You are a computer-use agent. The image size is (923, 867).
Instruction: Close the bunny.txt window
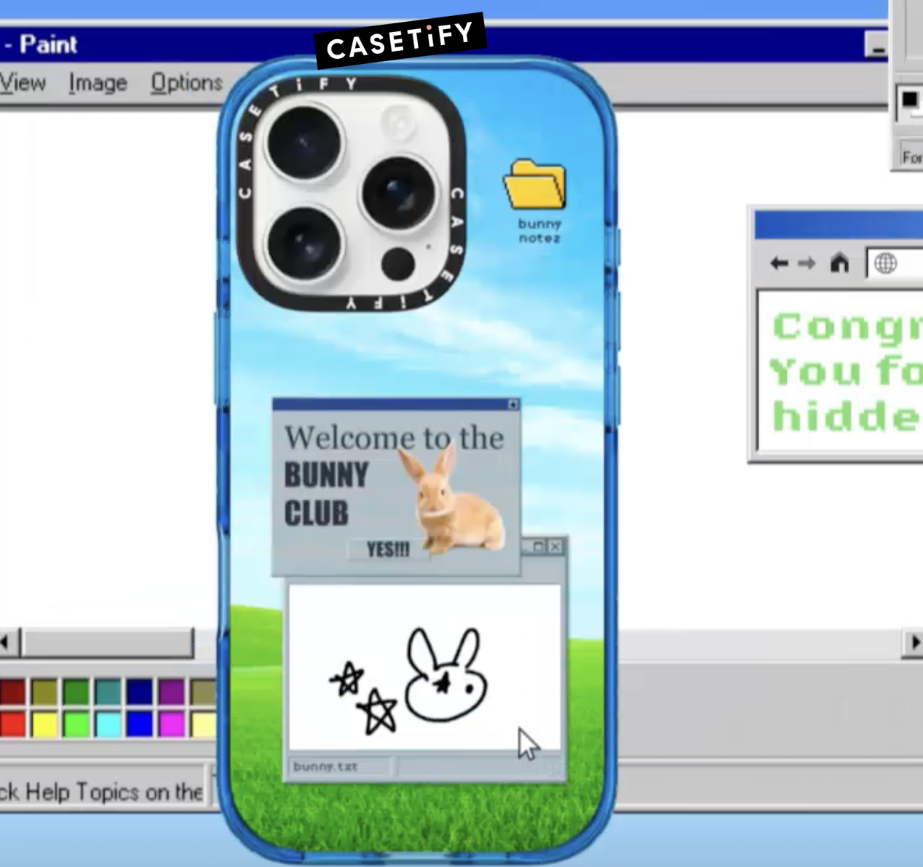555,546
